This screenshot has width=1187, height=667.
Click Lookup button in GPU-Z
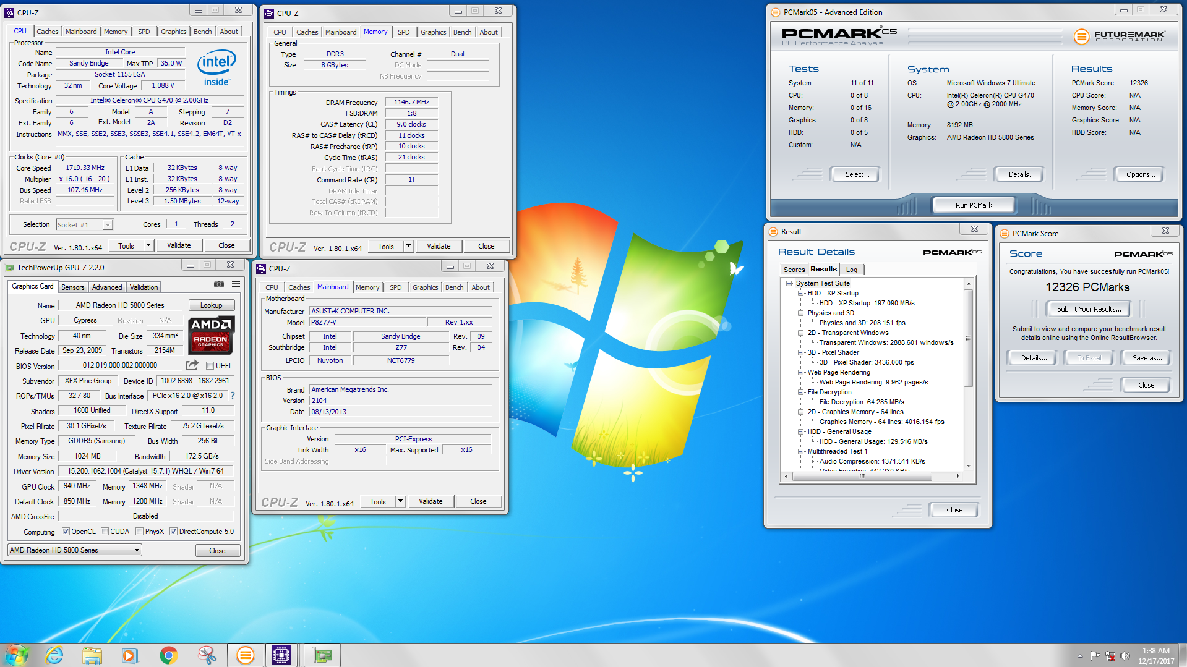coord(211,305)
